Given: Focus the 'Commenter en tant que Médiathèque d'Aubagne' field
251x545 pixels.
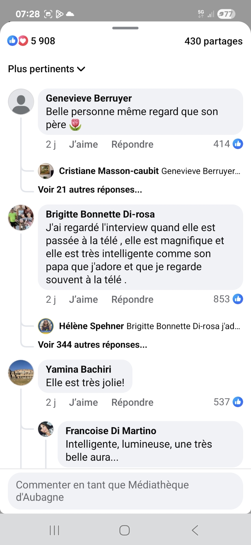Looking at the screenshot, I should tap(125, 491).
